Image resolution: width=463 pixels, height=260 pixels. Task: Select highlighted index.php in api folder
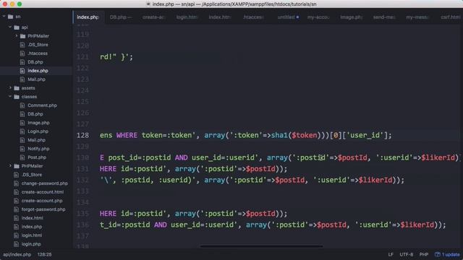[x=38, y=71]
